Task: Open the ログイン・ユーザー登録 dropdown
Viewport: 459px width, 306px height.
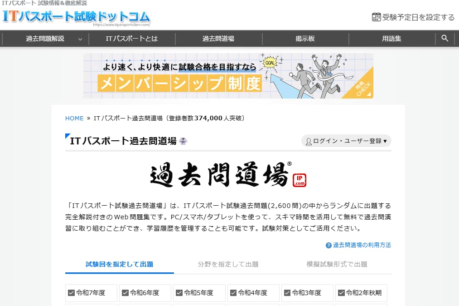Action: 346,141
